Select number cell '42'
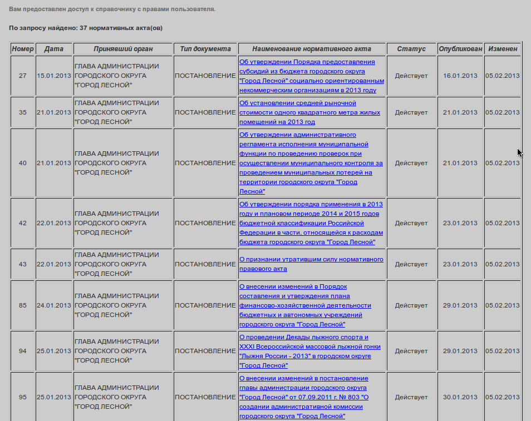 23,223
